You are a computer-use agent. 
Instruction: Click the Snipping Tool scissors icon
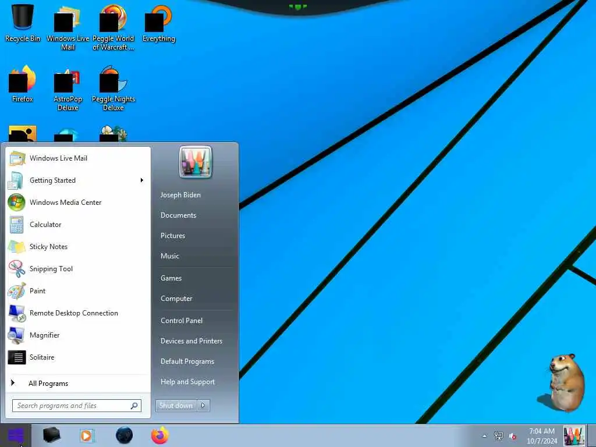click(x=17, y=269)
